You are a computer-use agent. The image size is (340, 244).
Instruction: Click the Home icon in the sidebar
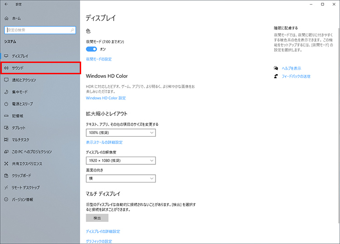click(6, 18)
